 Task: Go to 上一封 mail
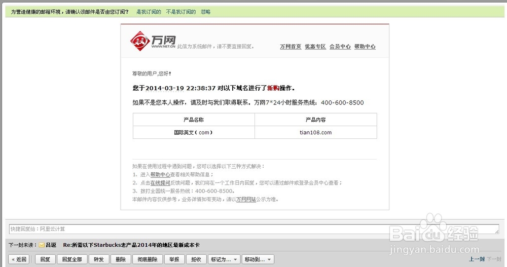click(477, 259)
